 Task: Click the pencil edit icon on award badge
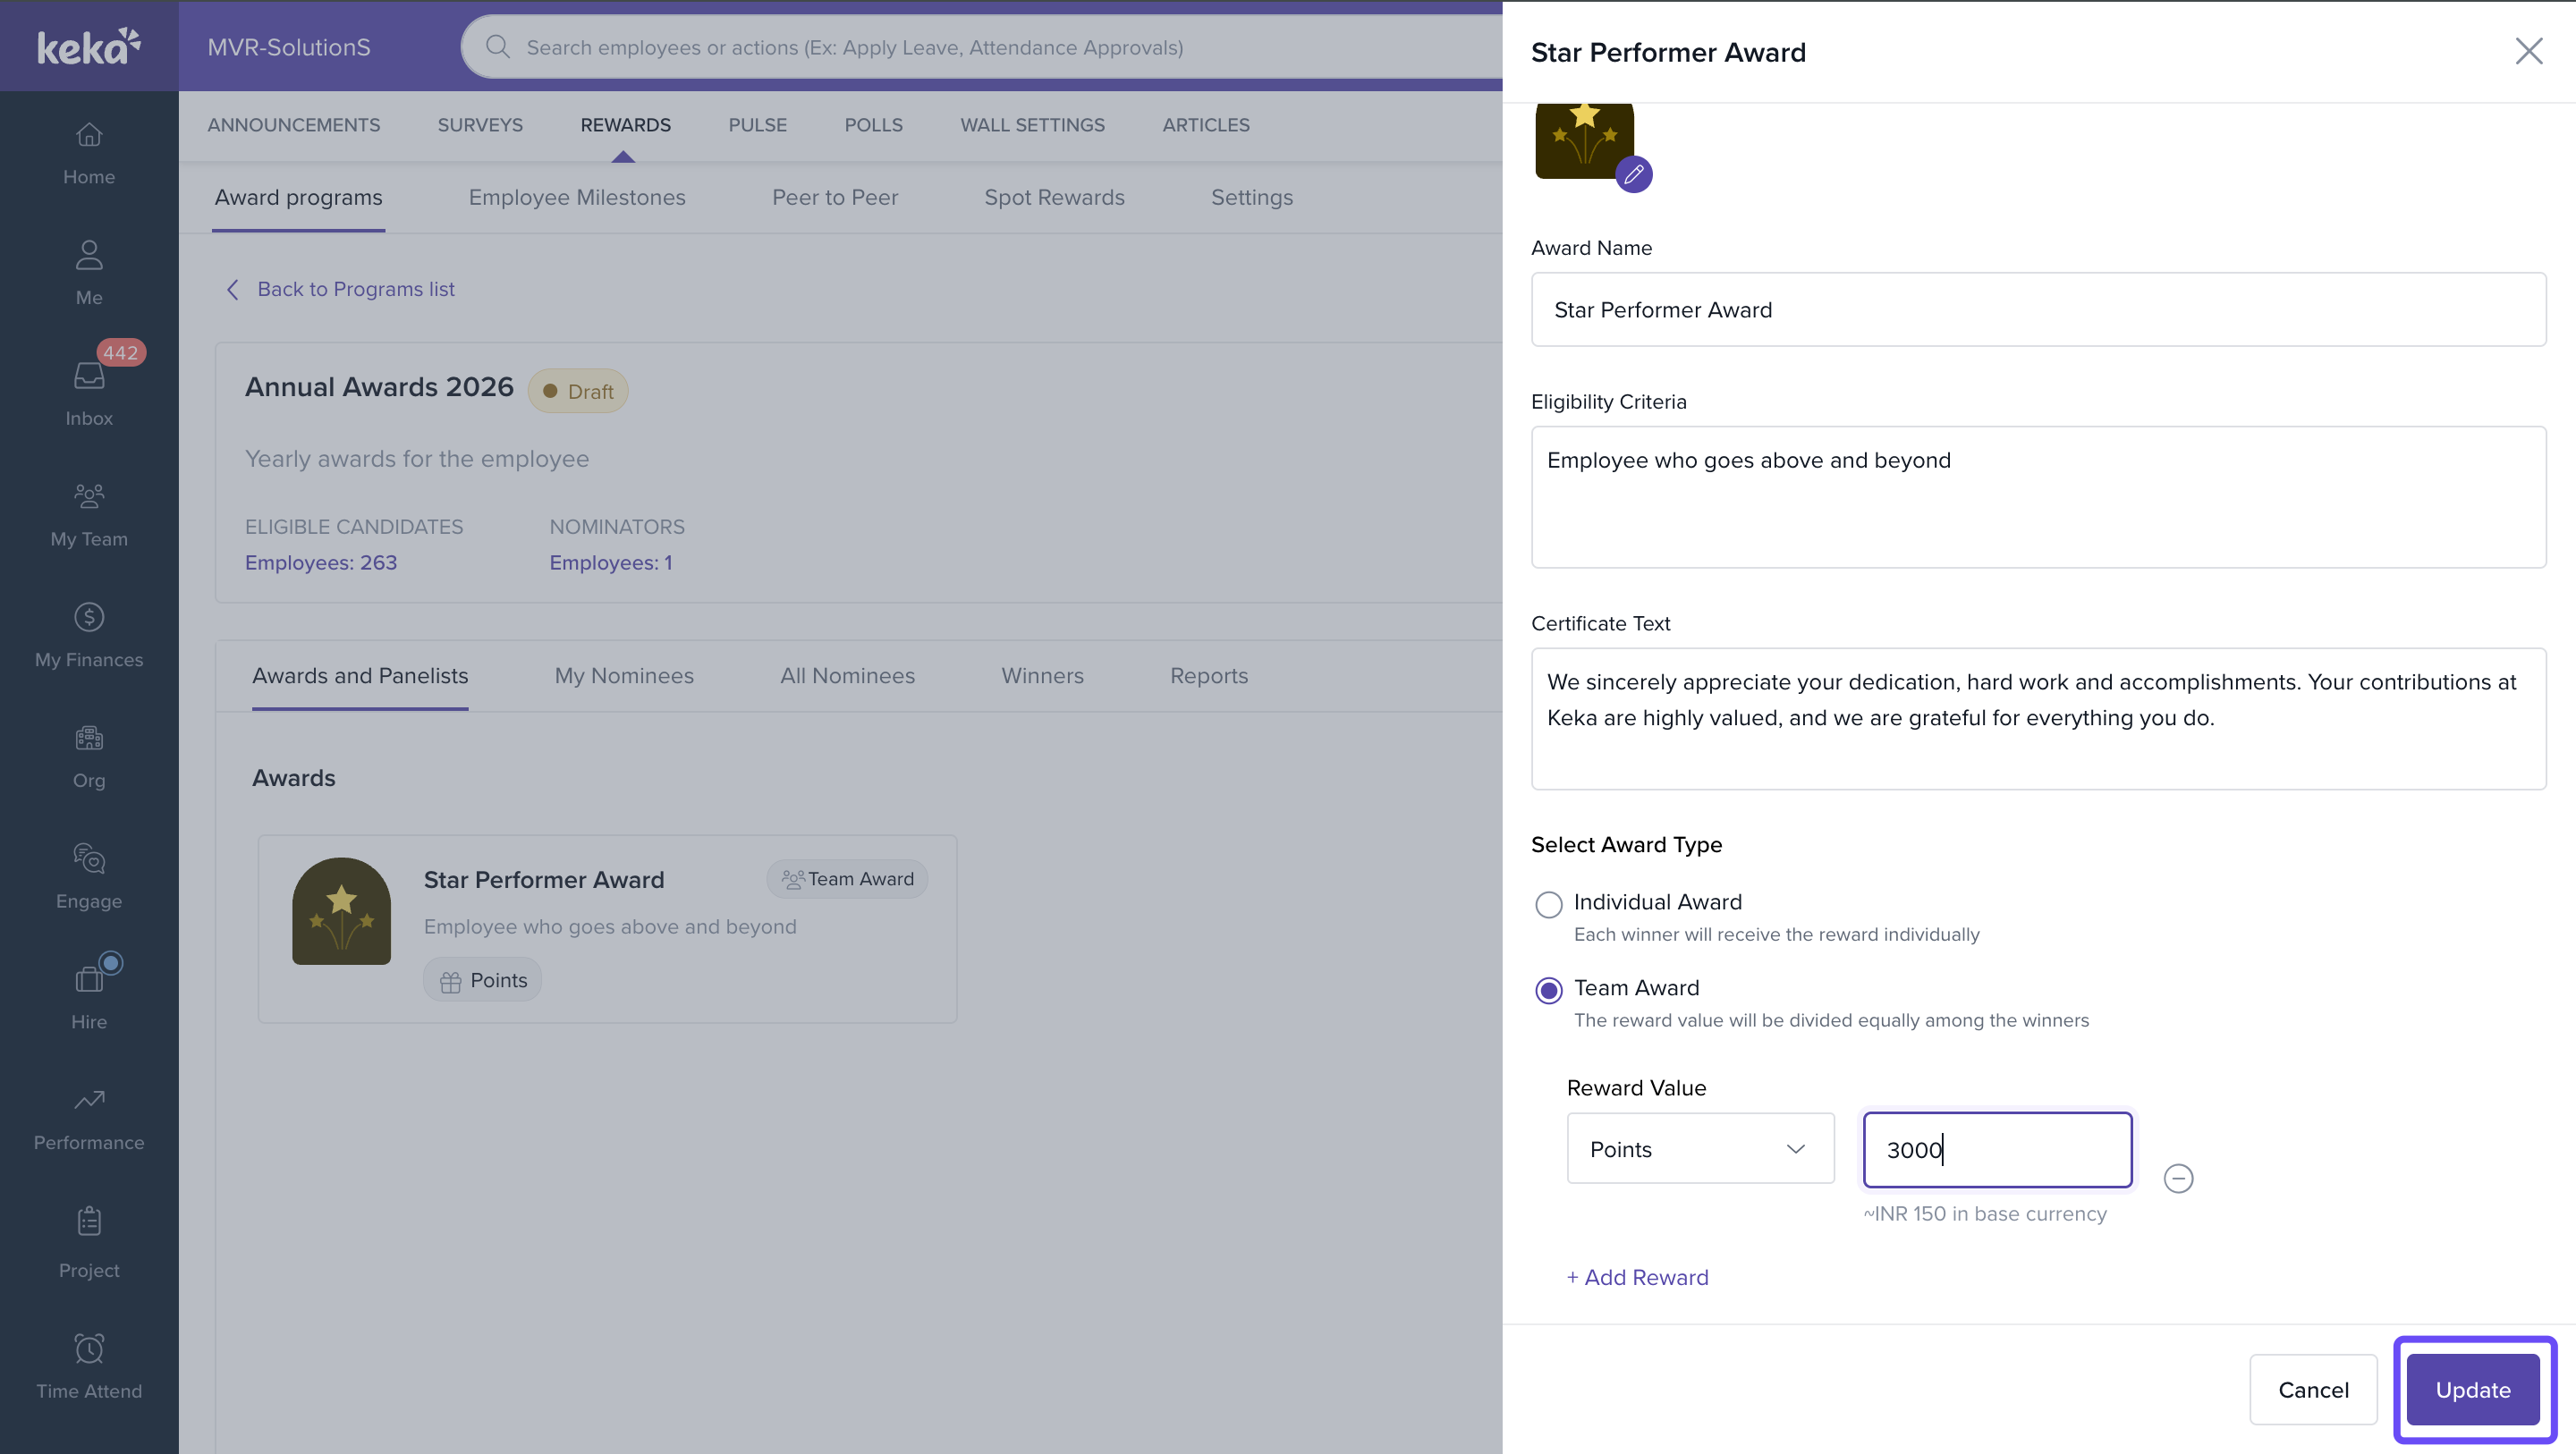1633,175
